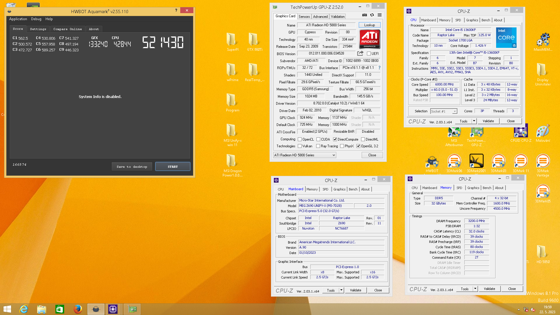Launch the 3DMark2001 desktop shortcut
The width and height of the screenshot is (560, 315).
tap(476, 164)
